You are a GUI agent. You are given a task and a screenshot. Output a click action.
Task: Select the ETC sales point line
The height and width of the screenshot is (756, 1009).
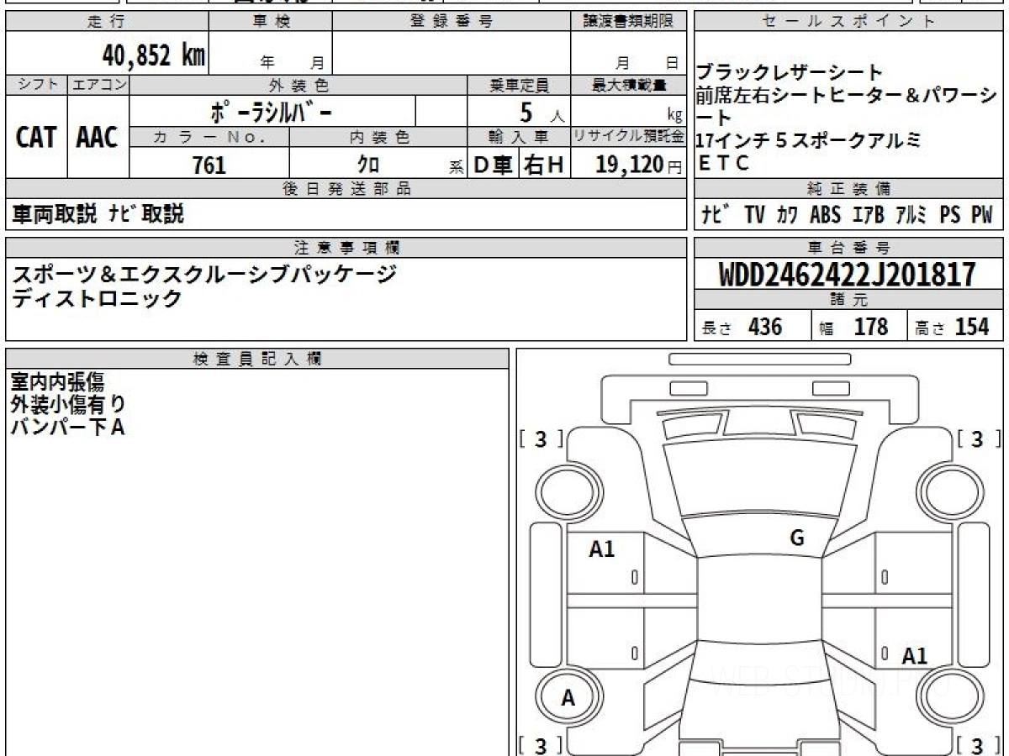723,164
